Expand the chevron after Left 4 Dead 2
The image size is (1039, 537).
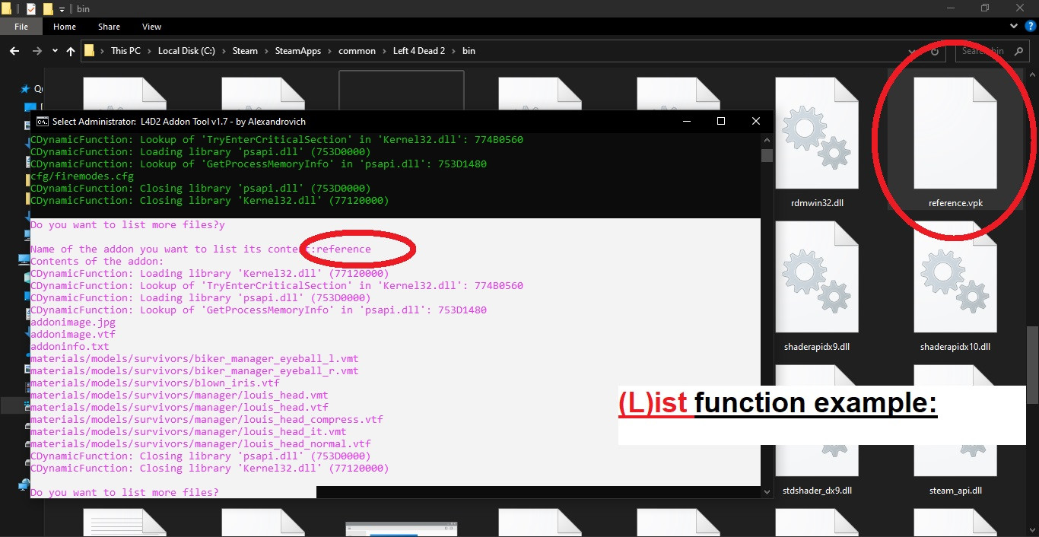(x=453, y=51)
